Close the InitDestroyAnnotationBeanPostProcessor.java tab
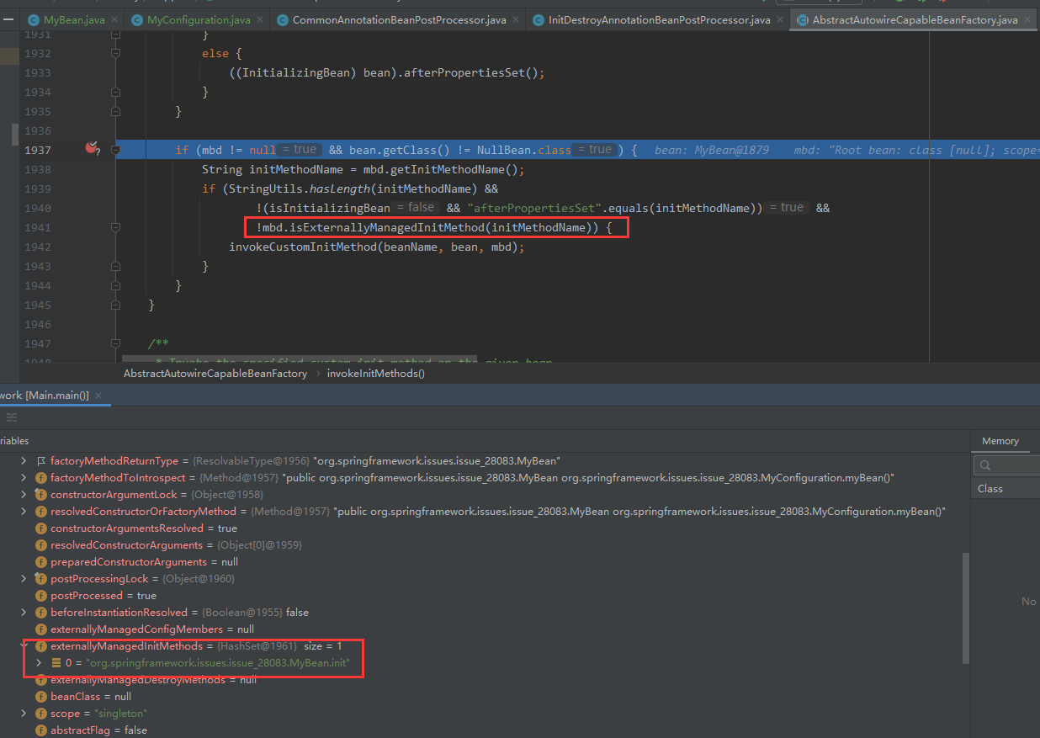 pyautogui.click(x=779, y=19)
